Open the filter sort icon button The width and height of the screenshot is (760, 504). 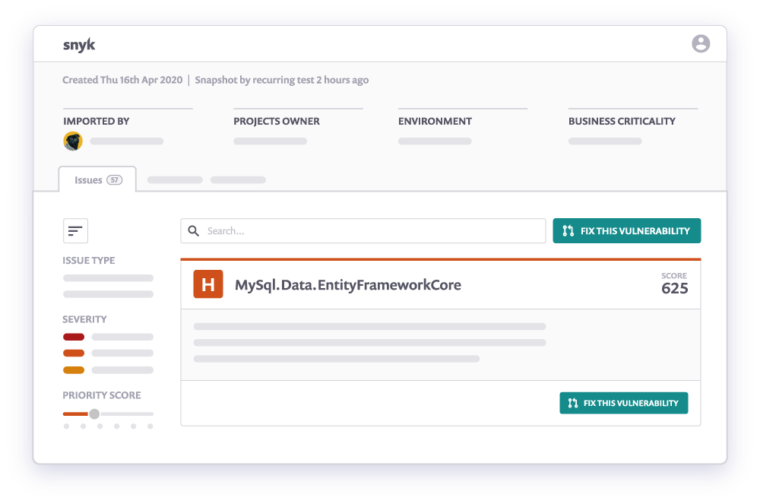75,231
